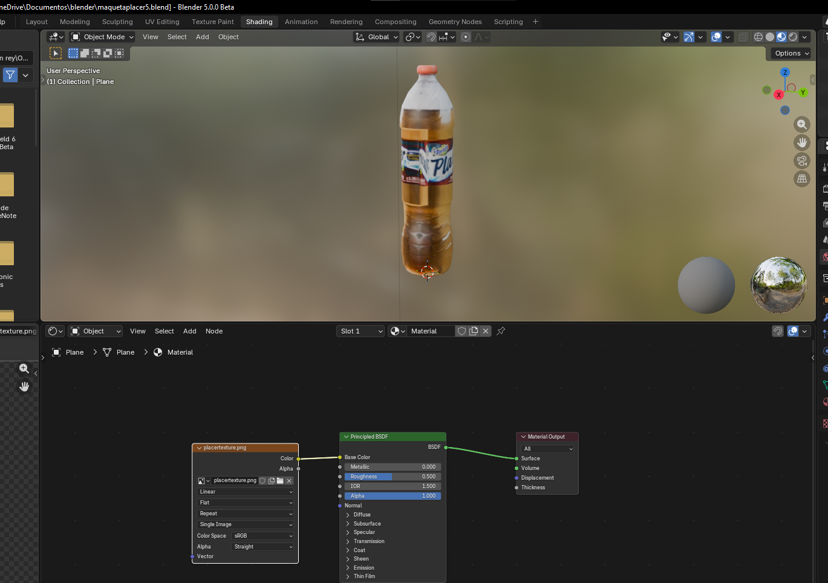This screenshot has width=828, height=583.
Task: Open the Node menu in shader editor
Action: [214, 331]
